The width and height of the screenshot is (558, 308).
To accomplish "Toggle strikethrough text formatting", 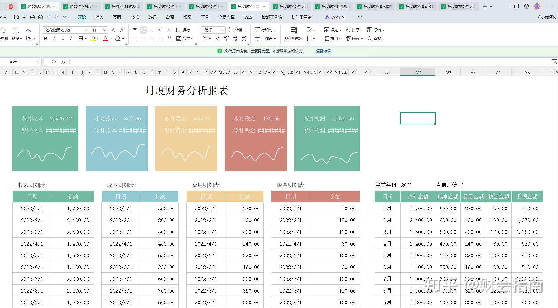I will point(72,39).
